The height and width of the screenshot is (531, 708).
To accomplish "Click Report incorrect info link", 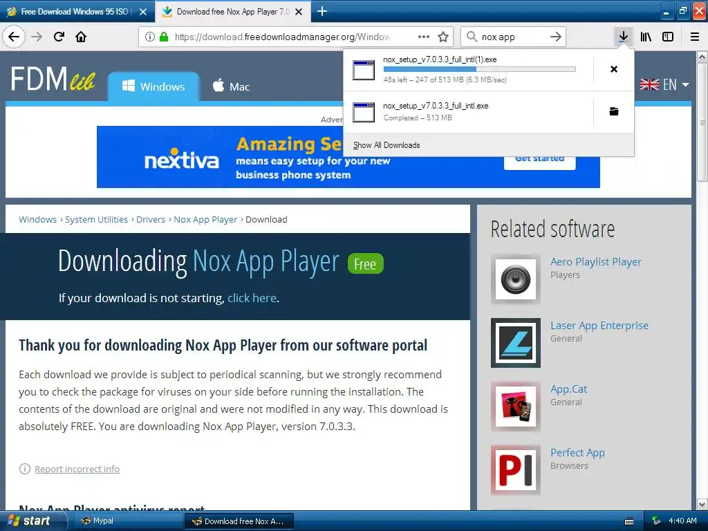I will click(x=77, y=469).
